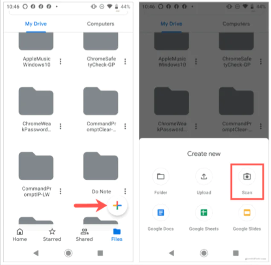
Task: Switch to Computers tab, right screen
Action: click(x=236, y=24)
